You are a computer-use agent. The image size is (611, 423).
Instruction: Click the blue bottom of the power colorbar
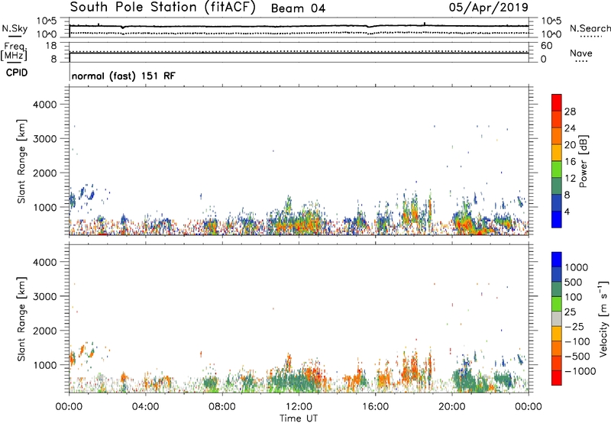coord(557,219)
